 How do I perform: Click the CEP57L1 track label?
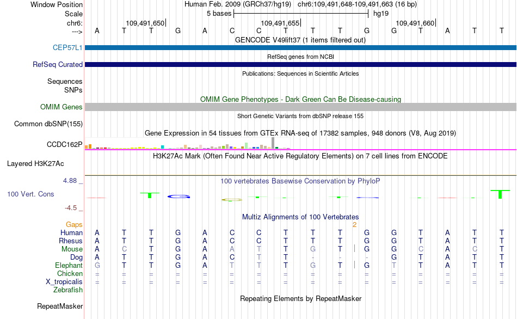[x=67, y=47]
